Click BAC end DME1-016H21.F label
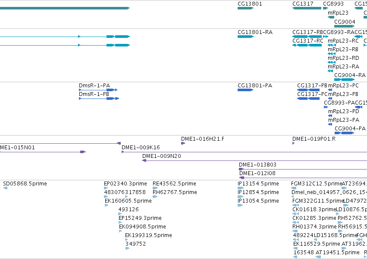The image size is (367, 259). coord(202,139)
